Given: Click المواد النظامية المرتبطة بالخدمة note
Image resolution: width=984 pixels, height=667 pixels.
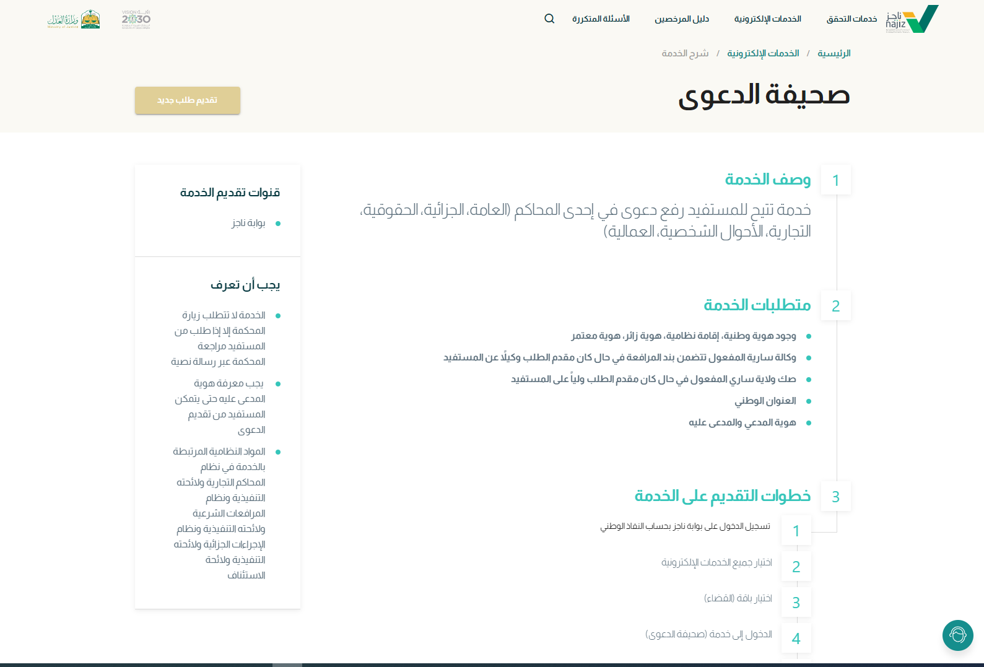Looking at the screenshot, I should point(219,513).
